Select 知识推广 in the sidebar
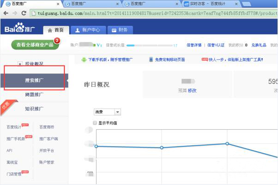The image size is (278, 185). coord(34,108)
